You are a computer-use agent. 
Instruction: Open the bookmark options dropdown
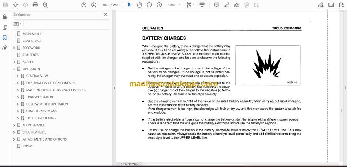coord(17,24)
